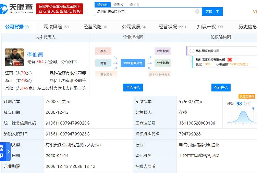This screenshot has width=257, height=173.
Task: Click the score distribution curve chart
Action: coord(242,116)
